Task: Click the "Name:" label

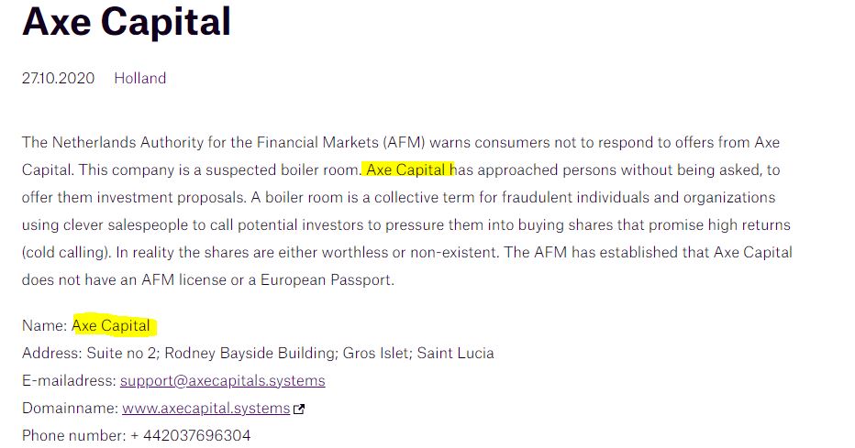Action: click(44, 325)
